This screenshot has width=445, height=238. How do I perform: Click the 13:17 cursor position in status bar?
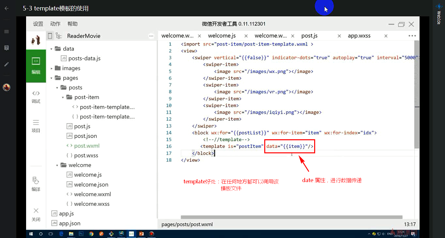pyautogui.click(x=410, y=224)
